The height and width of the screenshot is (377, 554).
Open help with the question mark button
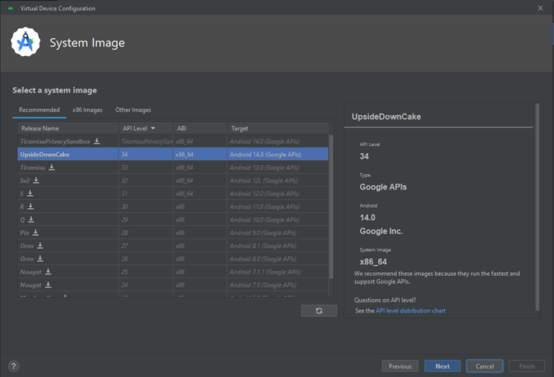coord(13,366)
